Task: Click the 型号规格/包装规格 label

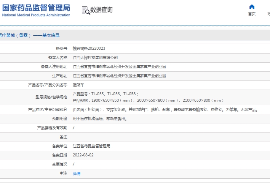Action: pos(51,97)
